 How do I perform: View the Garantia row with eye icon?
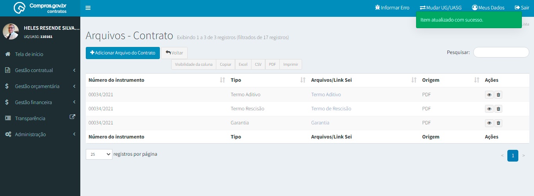(489, 123)
